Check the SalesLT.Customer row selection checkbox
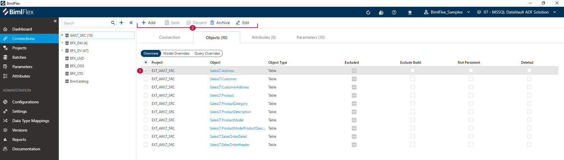Image resolution: width=564 pixels, height=160 pixels. [146, 79]
